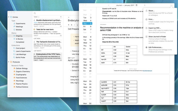Click the Protocols section icon
The width and height of the screenshot is (178, 111).
[11, 62]
